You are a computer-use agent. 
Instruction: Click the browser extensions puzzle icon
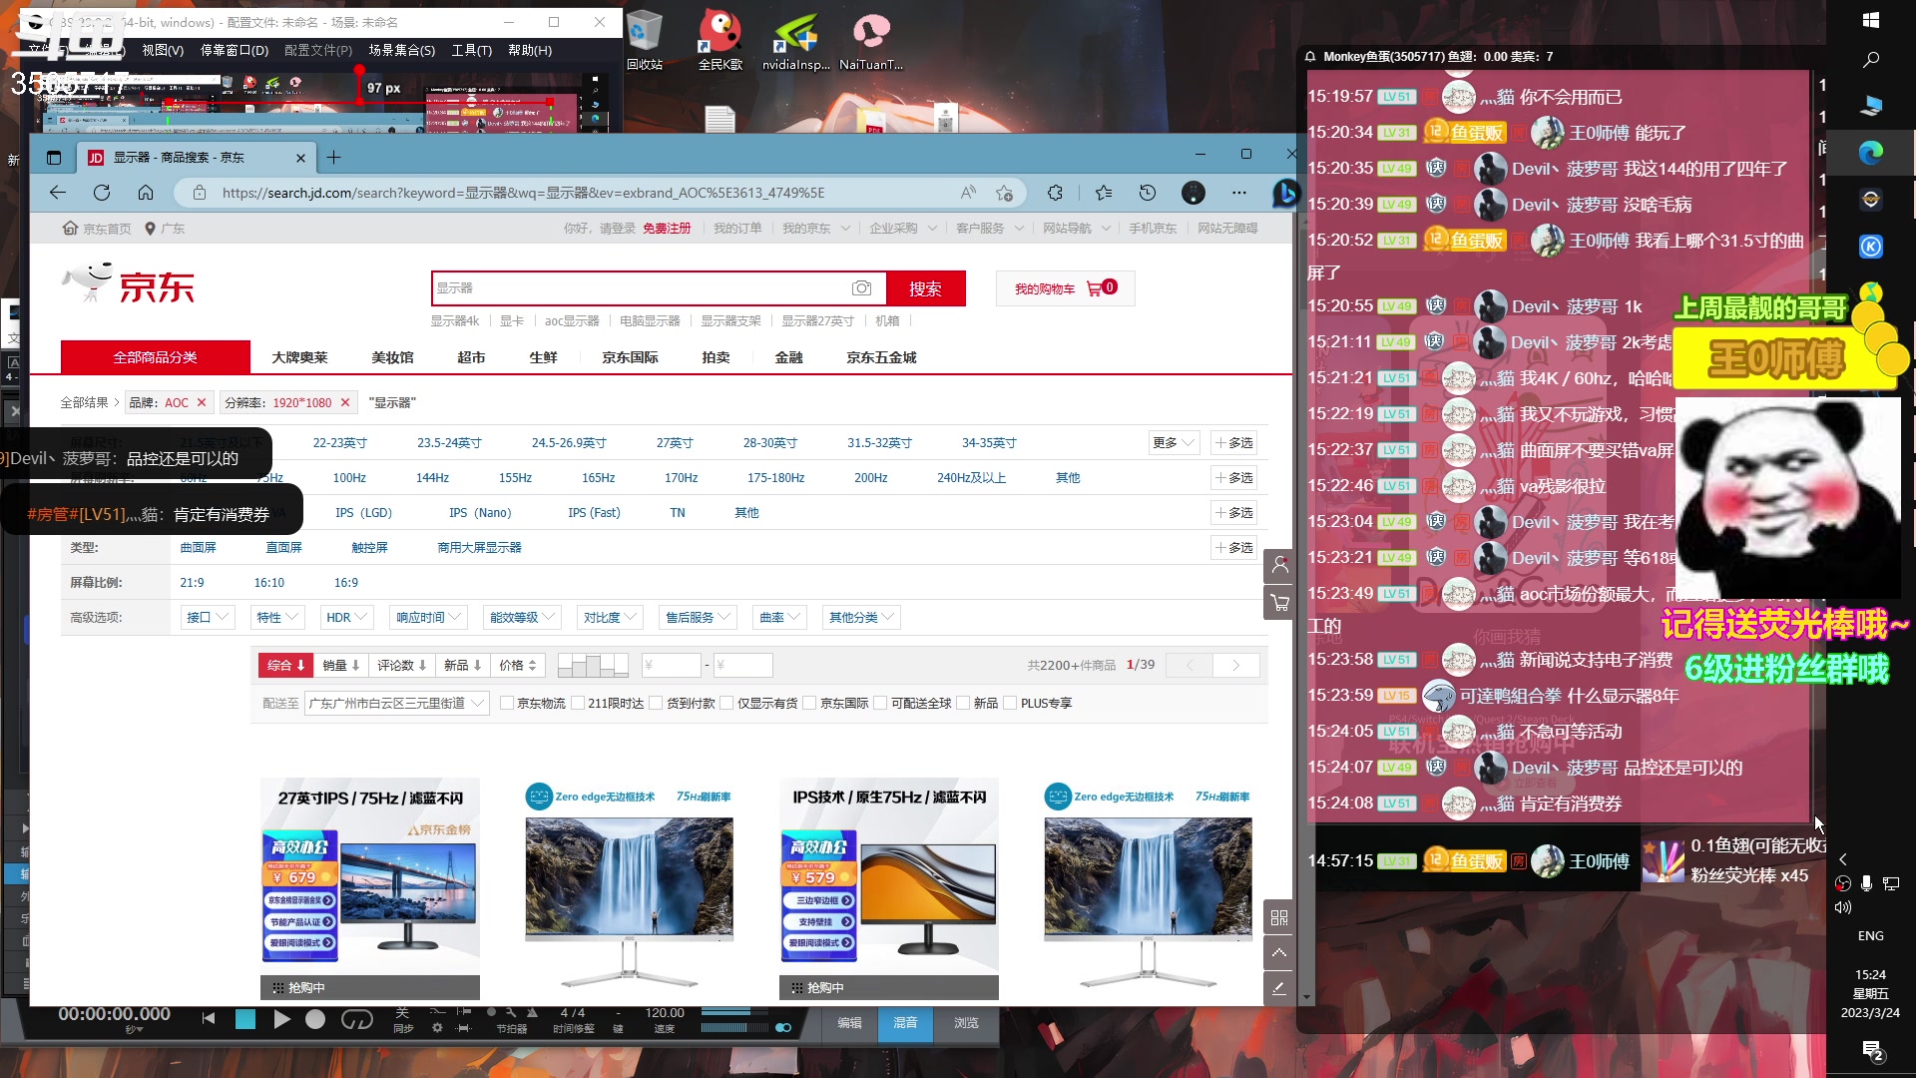(x=1055, y=193)
